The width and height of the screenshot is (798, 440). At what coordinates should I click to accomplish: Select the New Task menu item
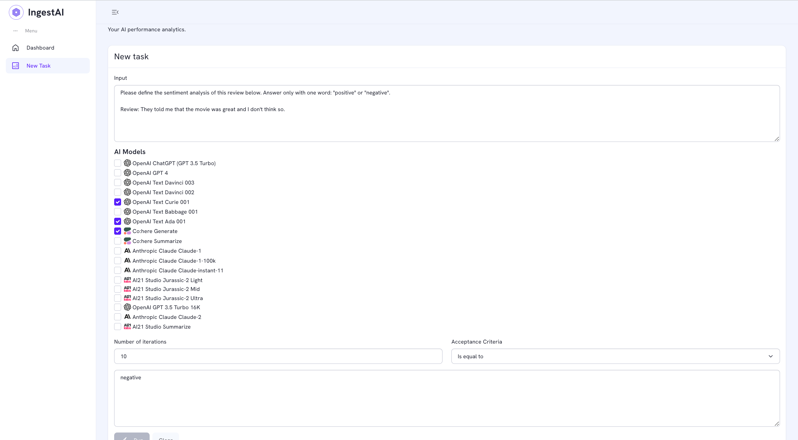point(48,66)
